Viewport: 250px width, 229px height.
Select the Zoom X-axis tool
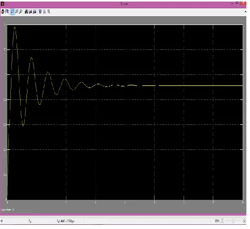click(x=17, y=11)
